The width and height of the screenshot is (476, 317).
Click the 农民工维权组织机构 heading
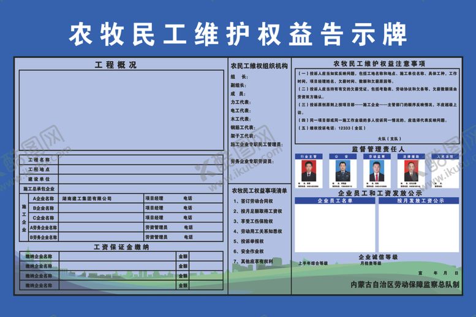tap(259, 65)
